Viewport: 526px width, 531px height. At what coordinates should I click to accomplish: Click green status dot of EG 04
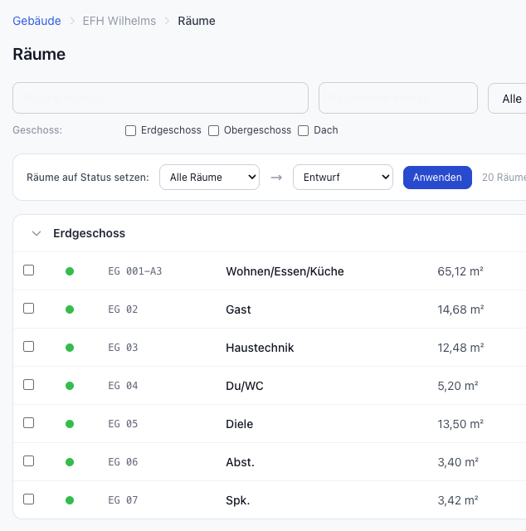[70, 386]
